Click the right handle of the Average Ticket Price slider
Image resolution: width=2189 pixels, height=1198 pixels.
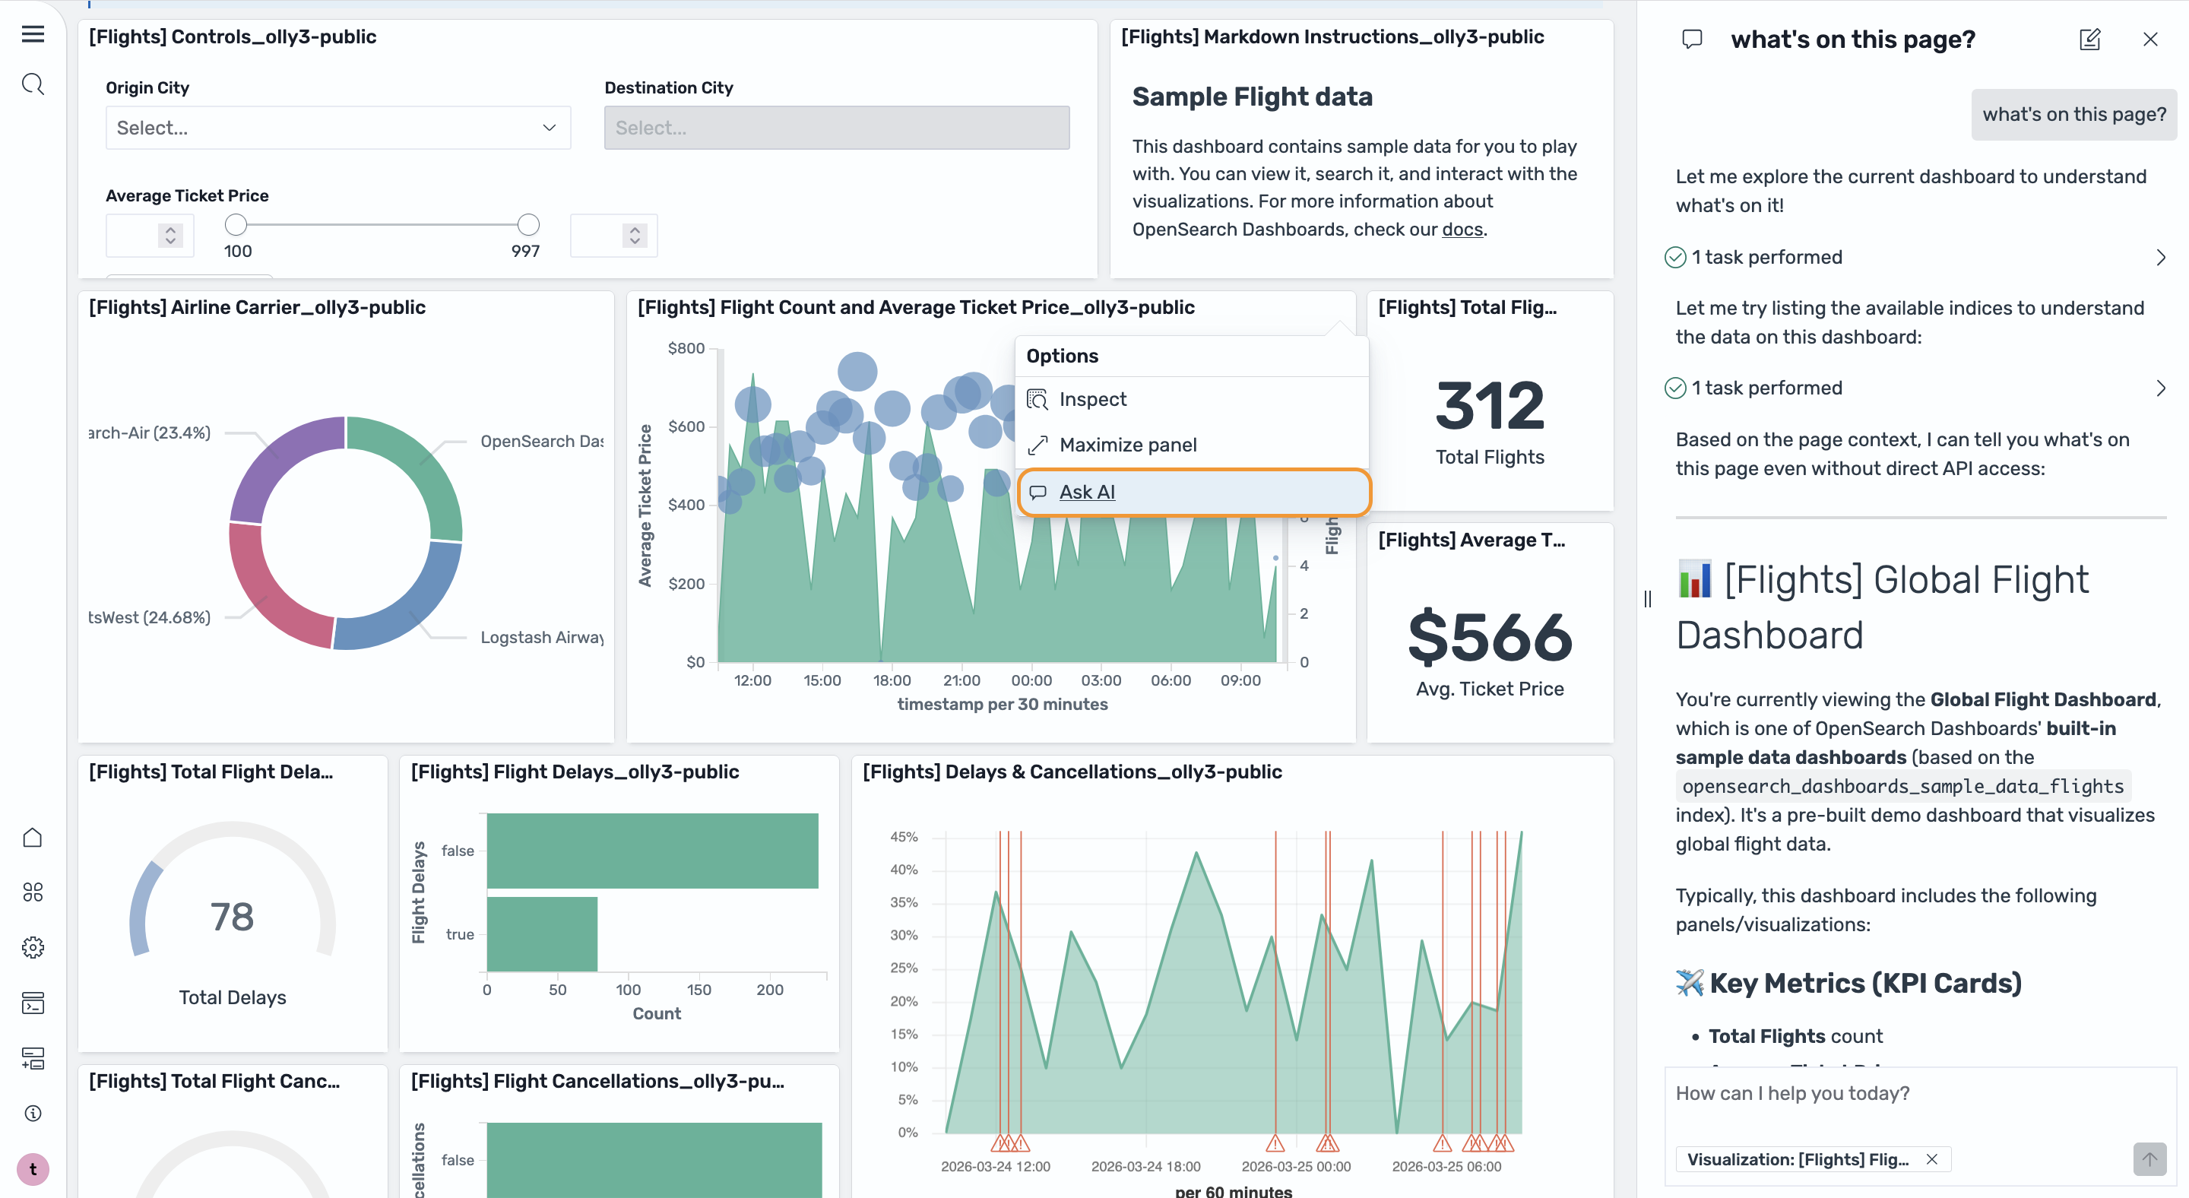(x=527, y=225)
